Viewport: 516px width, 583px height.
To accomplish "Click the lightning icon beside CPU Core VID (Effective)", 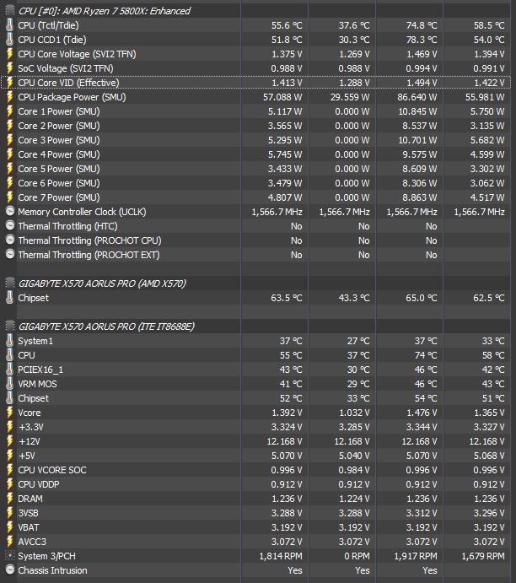I will pyautogui.click(x=9, y=83).
